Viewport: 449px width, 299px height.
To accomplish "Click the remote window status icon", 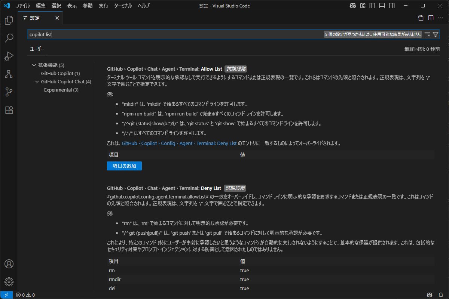I will (x=6, y=295).
